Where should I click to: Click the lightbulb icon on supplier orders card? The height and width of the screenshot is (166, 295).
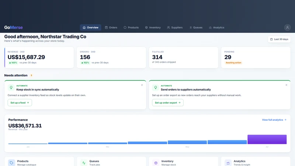point(156,87)
